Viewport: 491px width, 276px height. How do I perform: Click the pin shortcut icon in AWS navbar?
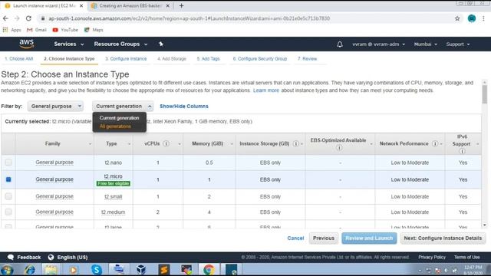click(x=161, y=44)
